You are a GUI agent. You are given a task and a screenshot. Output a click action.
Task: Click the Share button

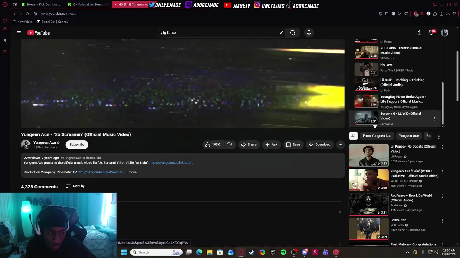point(248,145)
